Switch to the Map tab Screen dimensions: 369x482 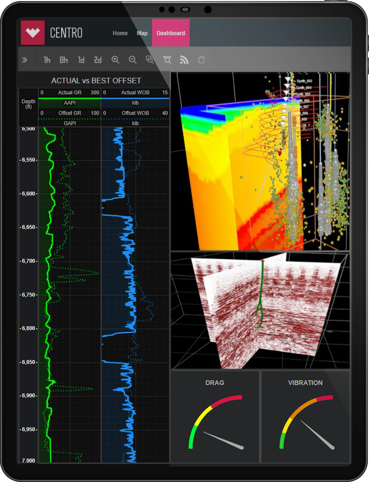pyautogui.click(x=142, y=33)
